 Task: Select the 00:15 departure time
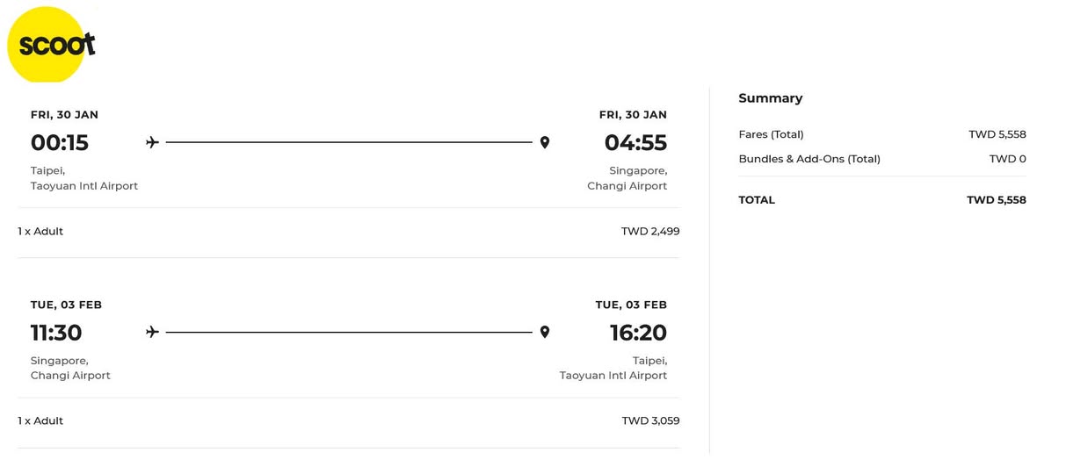pos(60,142)
